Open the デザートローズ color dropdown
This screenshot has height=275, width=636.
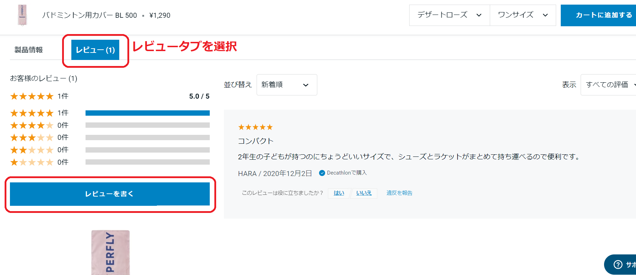tap(450, 15)
